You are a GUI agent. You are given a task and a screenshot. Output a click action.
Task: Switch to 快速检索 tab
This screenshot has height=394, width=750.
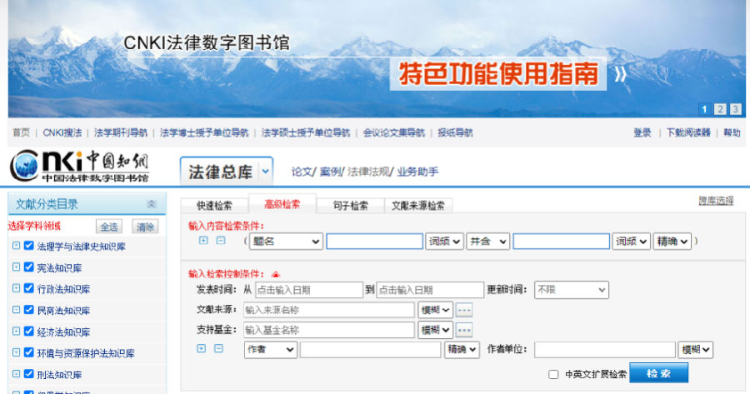pos(214,206)
